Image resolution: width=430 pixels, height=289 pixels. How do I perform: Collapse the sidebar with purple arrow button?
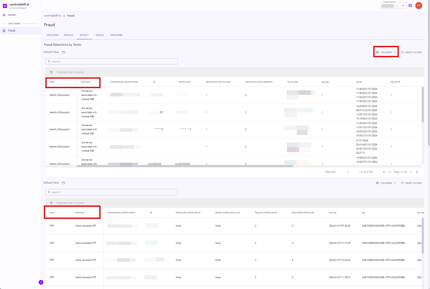point(41,282)
